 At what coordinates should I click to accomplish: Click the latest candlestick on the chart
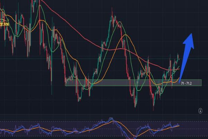[x=178, y=57]
